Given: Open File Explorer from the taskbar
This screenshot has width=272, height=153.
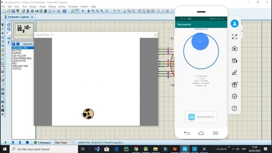Looking at the screenshot, I should tap(156, 149).
